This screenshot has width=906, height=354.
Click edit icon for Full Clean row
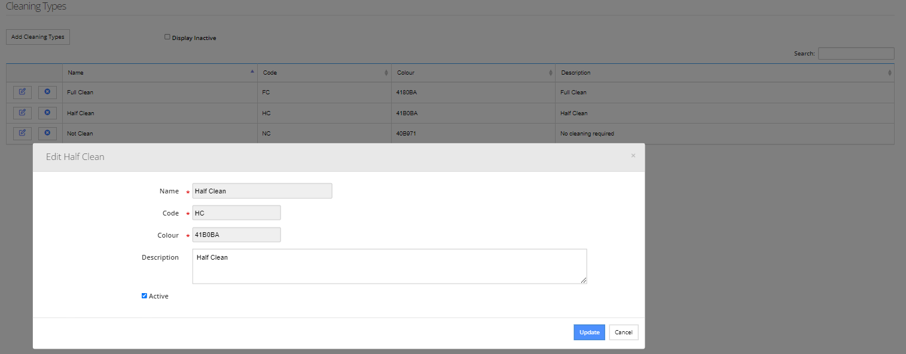(x=23, y=92)
